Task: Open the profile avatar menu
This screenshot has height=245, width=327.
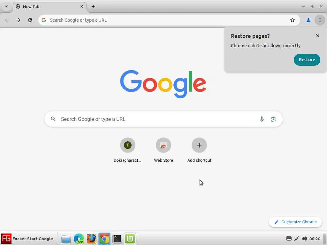Action: click(308, 20)
